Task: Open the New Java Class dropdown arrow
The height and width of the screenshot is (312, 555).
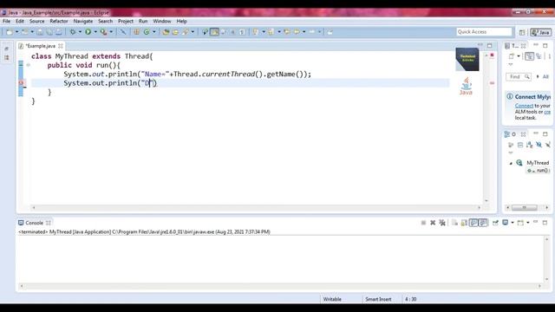Action: 154,32
